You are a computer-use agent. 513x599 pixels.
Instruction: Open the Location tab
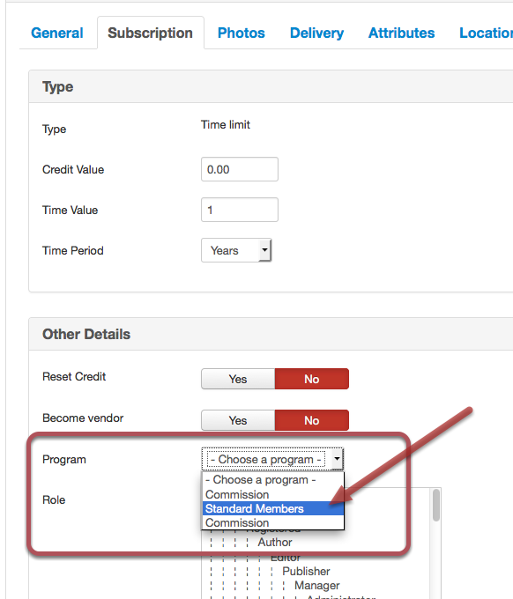tap(486, 33)
